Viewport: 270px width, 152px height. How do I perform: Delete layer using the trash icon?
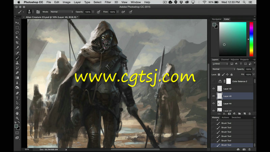pos(249,114)
